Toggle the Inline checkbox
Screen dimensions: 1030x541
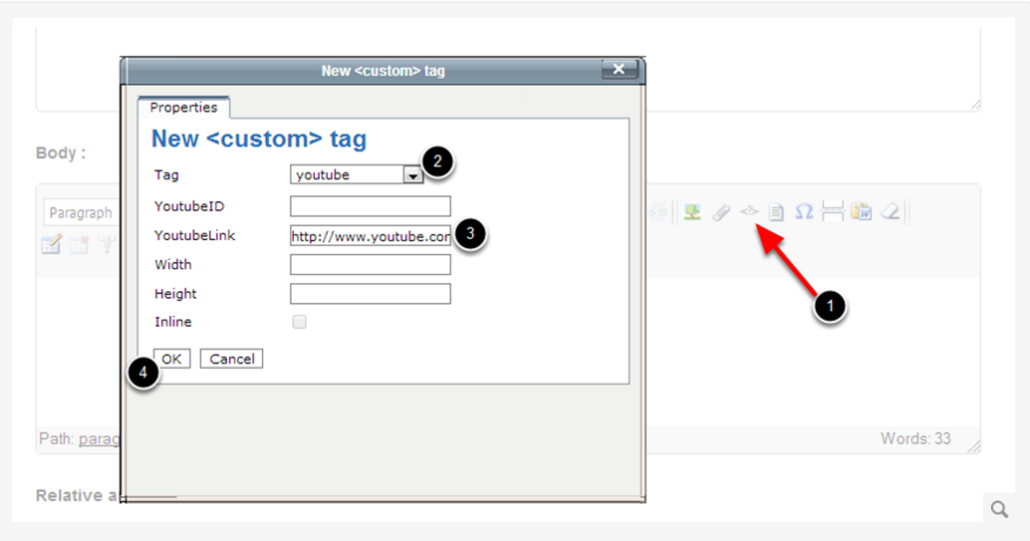coord(300,322)
